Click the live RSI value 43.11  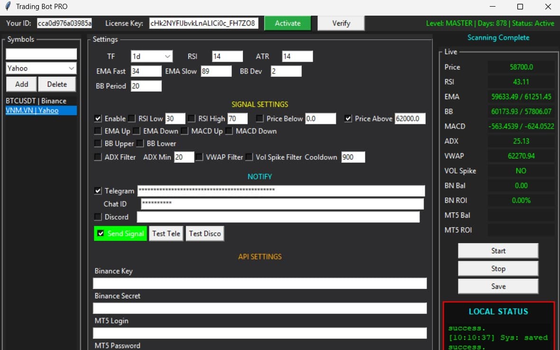[521, 82]
